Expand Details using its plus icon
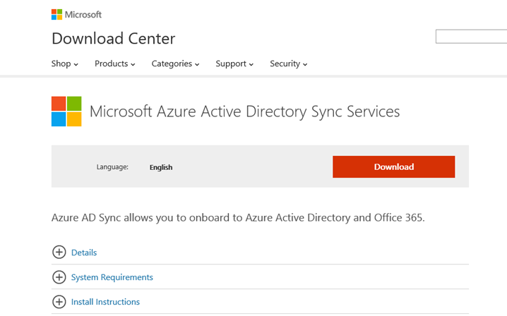The image size is (507, 316). 59,253
